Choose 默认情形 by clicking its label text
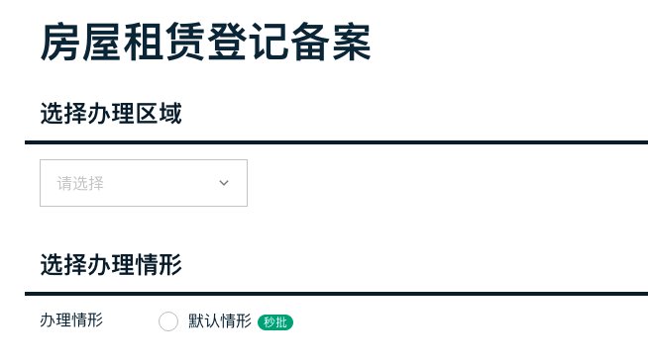 point(220,320)
